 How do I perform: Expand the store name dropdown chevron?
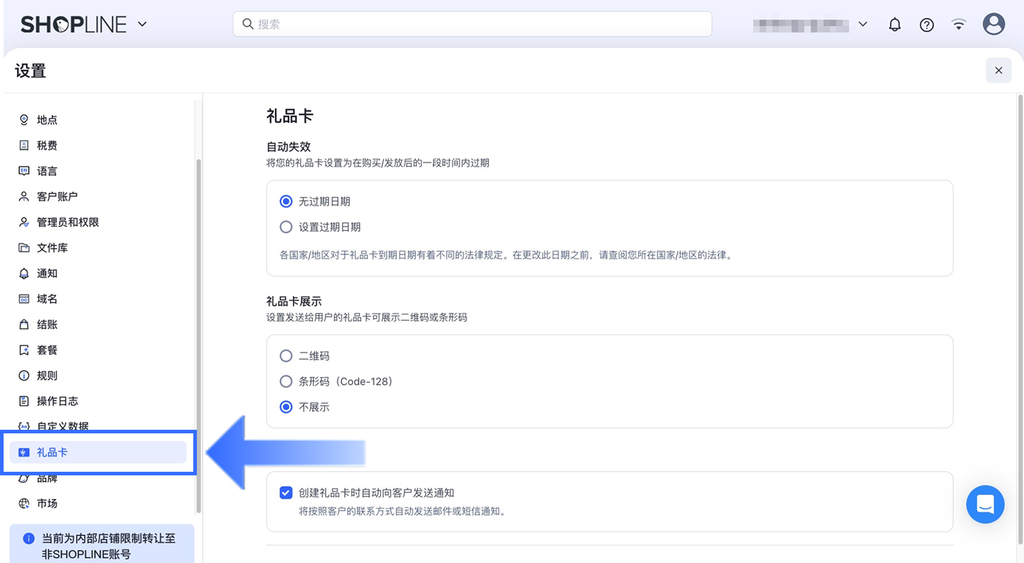863,25
